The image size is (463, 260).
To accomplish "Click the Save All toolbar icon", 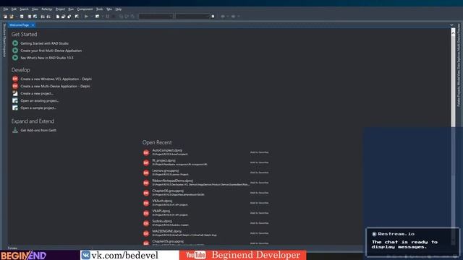I will (30, 17).
